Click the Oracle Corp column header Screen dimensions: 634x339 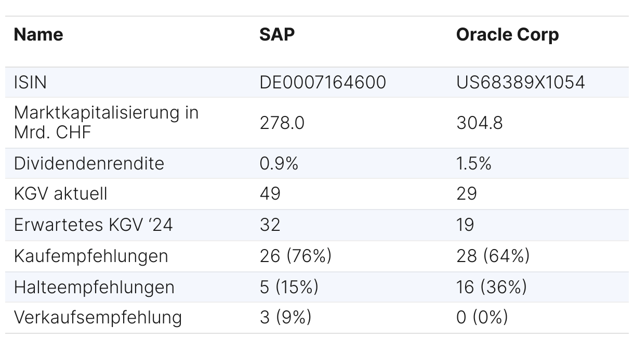coord(507,34)
